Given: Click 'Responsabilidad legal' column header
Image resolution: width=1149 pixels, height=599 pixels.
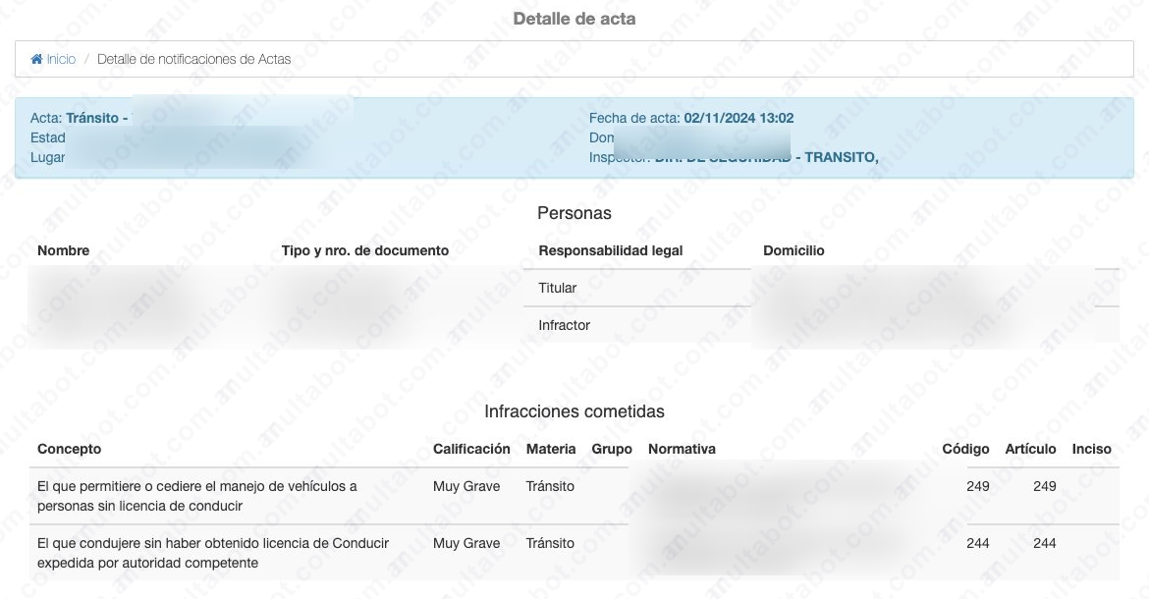Looking at the screenshot, I should 611,250.
